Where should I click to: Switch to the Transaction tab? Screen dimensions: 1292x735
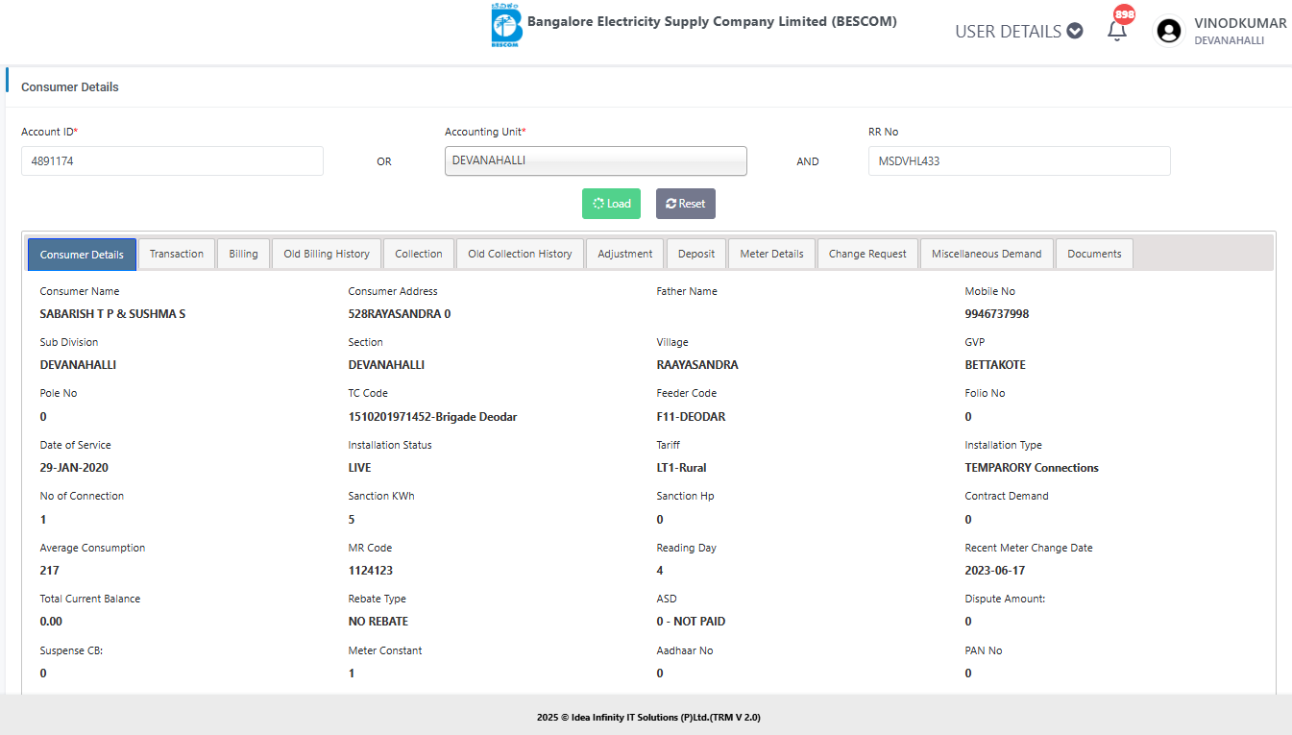(177, 254)
